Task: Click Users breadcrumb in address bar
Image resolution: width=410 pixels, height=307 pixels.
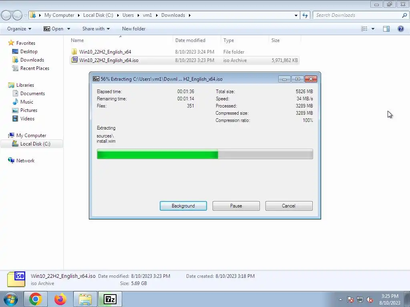Action: click(x=128, y=15)
